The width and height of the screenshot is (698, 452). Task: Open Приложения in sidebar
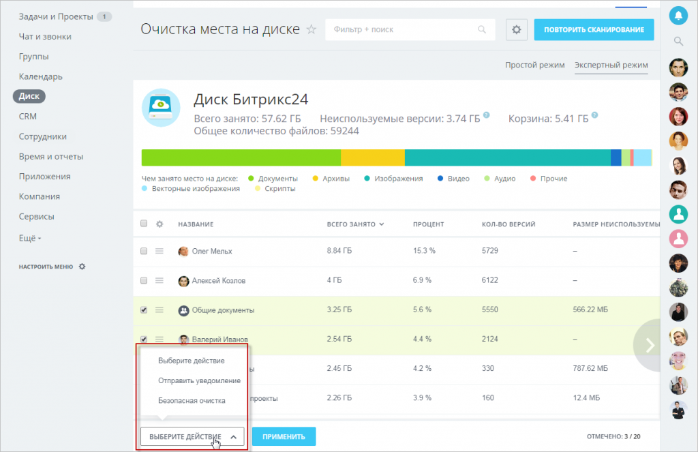tap(44, 177)
